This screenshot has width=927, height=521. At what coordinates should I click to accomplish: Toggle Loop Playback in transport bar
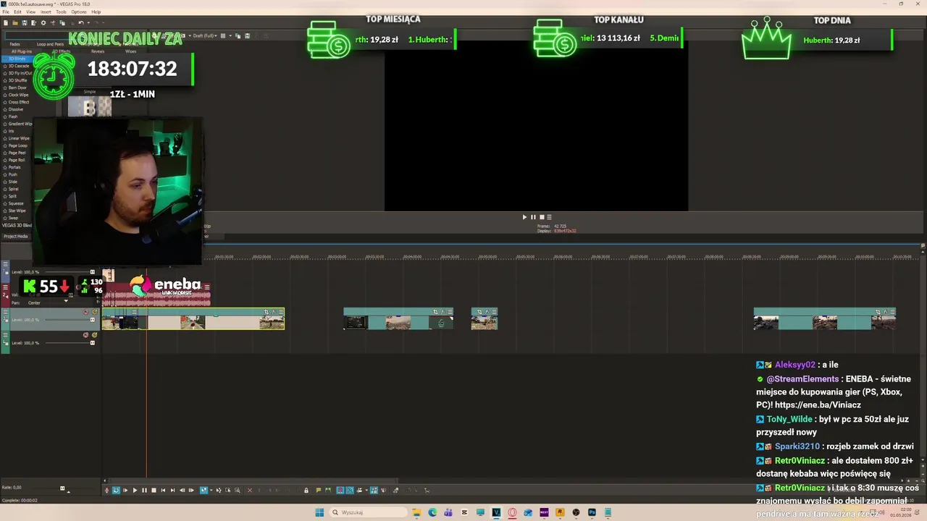[x=116, y=490]
